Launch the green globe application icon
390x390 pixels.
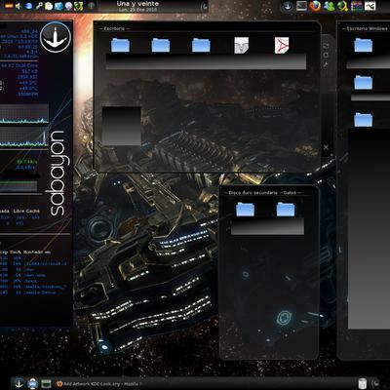point(342,6)
